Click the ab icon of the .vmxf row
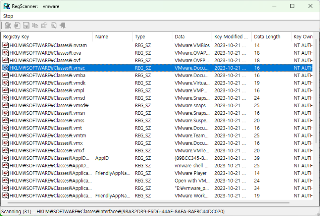The height and width of the screenshot is (216, 320). [x=6, y=151]
